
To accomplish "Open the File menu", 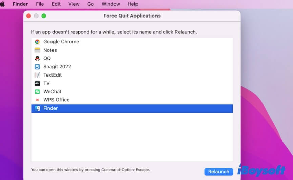I will pos(40,4).
